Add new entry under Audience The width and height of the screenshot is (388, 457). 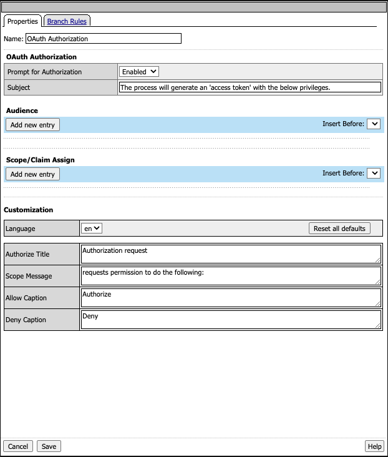32,125
